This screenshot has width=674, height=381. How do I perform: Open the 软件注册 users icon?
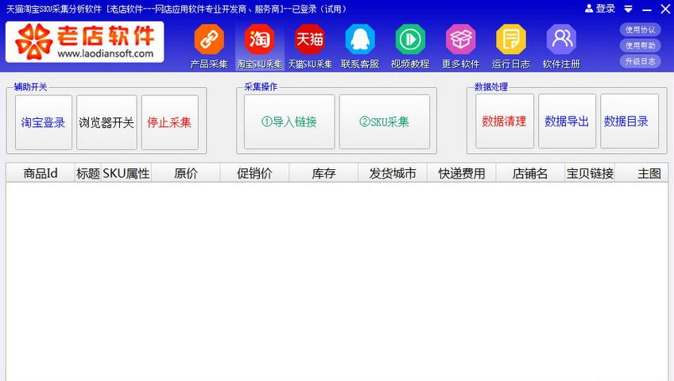[561, 40]
